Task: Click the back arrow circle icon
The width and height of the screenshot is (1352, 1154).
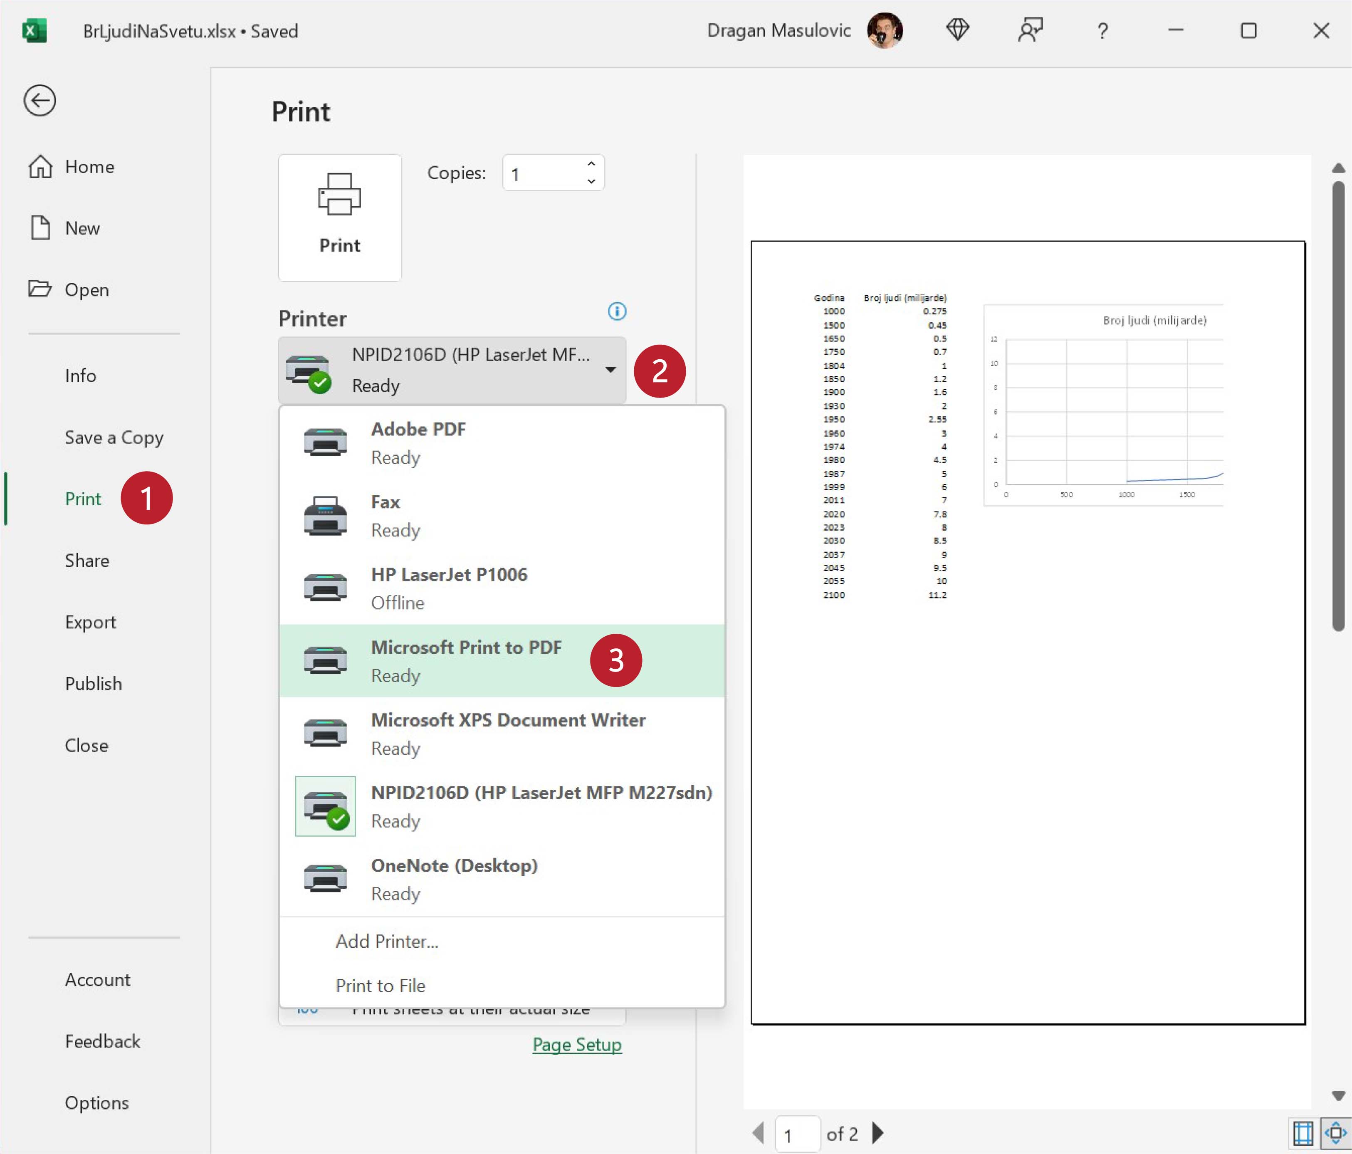Action: (39, 101)
